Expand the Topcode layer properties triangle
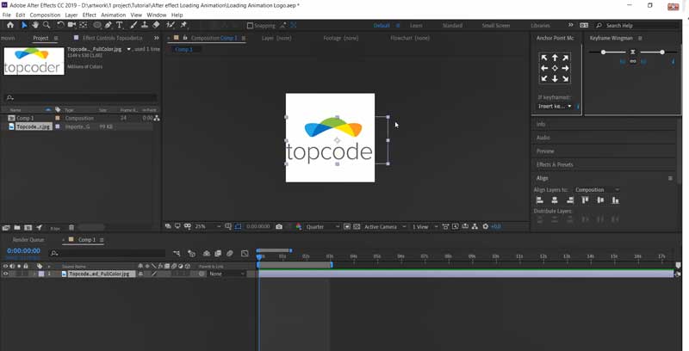Viewport: 689px width, 351px height. click(x=34, y=274)
